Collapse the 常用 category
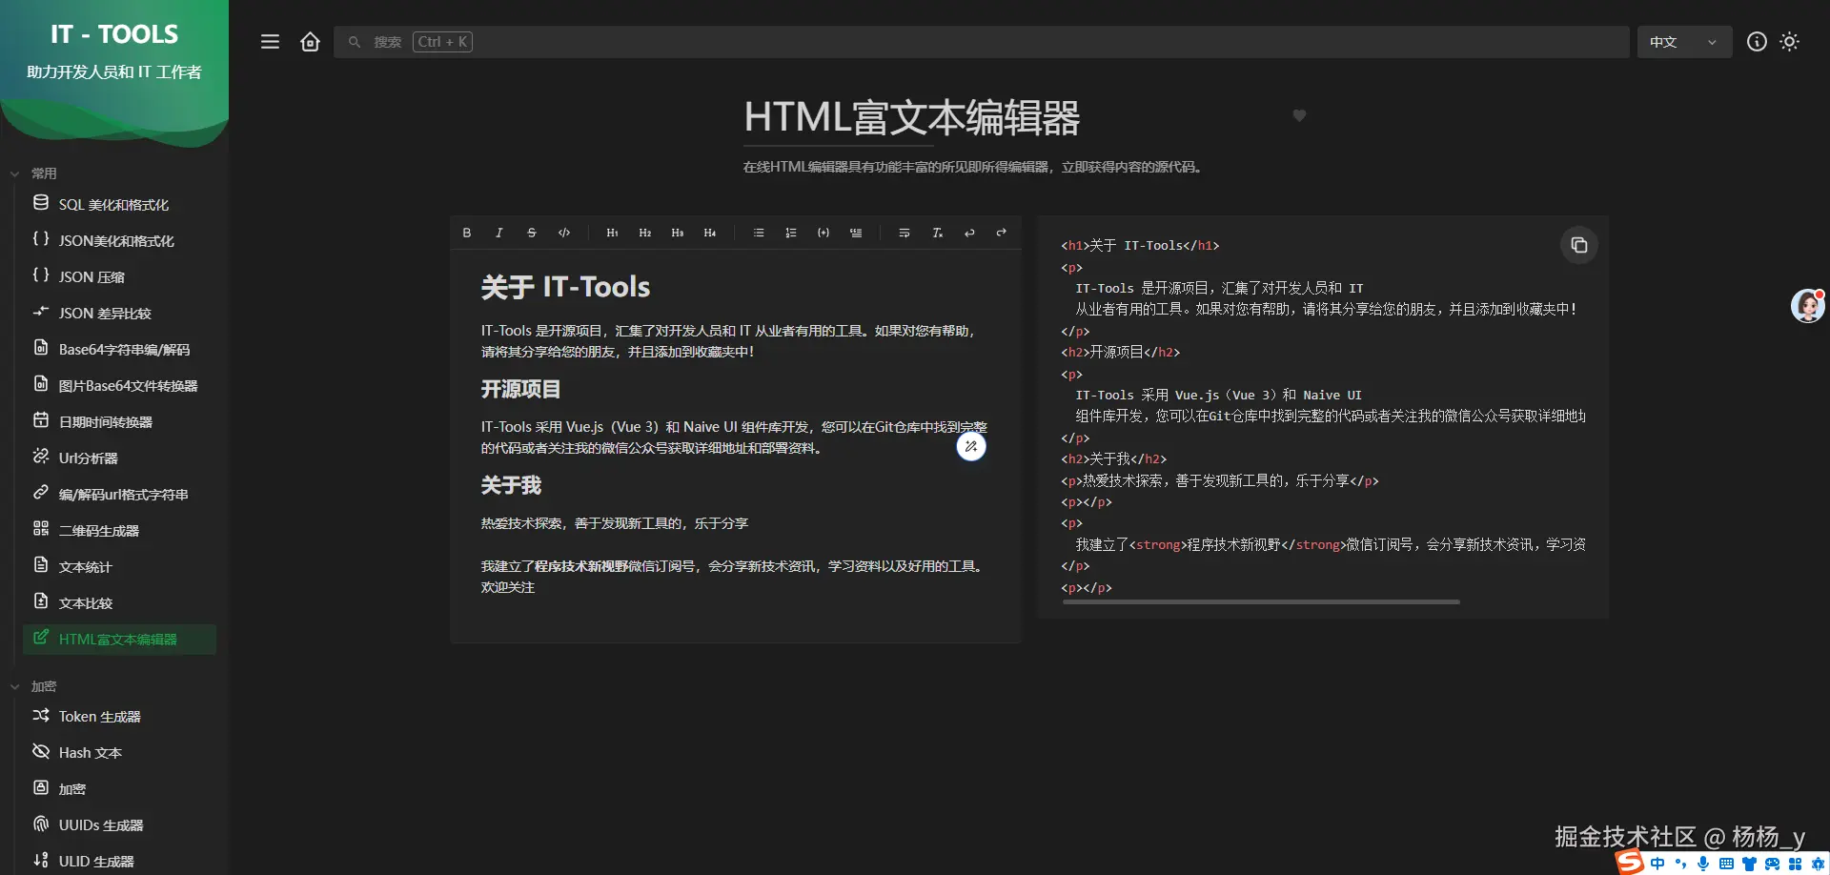Image resolution: width=1830 pixels, height=875 pixels. [x=34, y=173]
